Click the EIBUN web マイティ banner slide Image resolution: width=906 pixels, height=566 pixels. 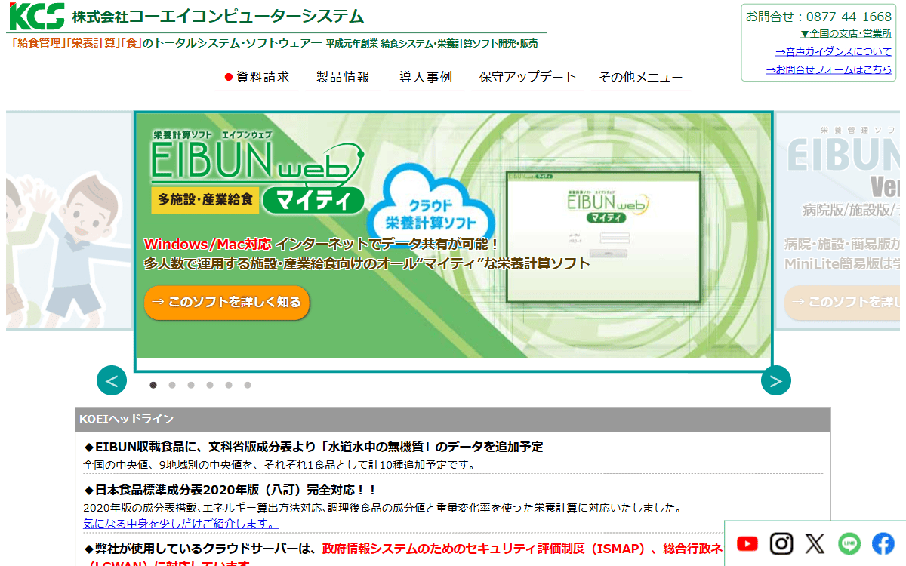[454, 241]
